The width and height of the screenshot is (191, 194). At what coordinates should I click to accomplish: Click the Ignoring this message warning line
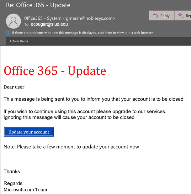click(69, 117)
